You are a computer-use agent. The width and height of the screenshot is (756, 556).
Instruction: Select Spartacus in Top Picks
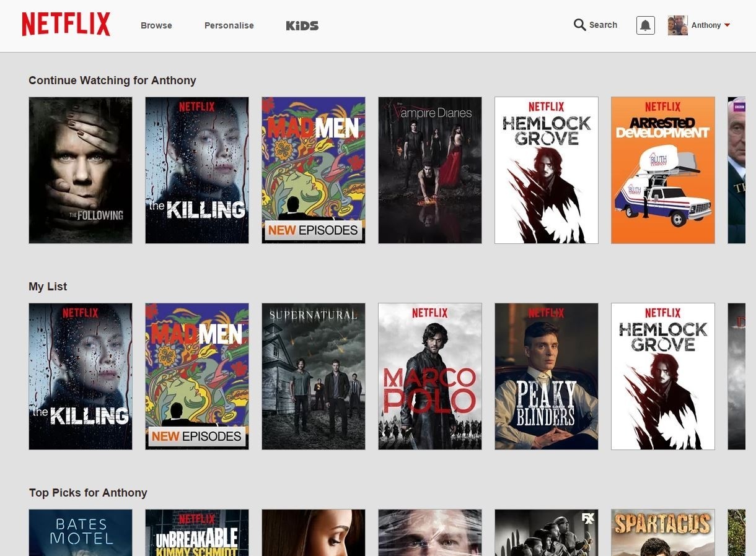pyautogui.click(x=663, y=532)
